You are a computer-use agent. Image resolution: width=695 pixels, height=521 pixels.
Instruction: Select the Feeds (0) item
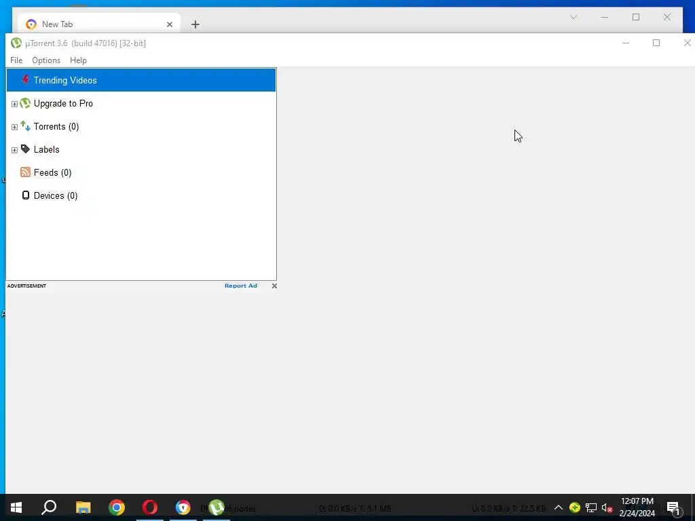tap(52, 172)
